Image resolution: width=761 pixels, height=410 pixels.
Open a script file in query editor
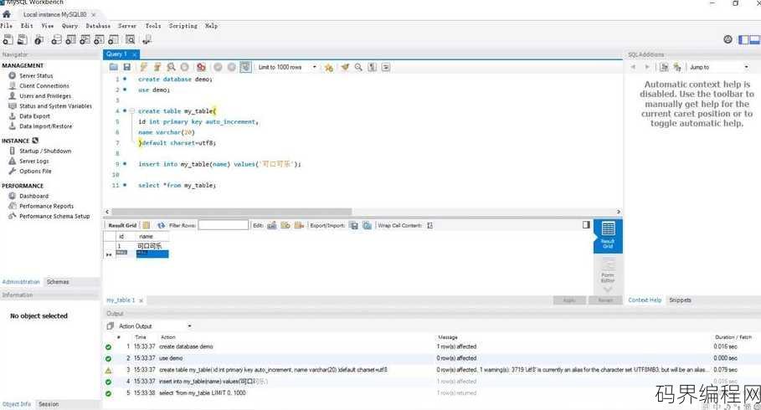click(x=114, y=67)
